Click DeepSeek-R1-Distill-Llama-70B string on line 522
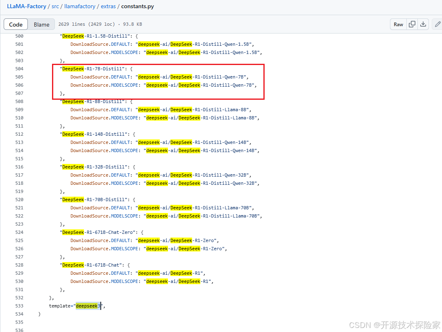 pos(202,216)
